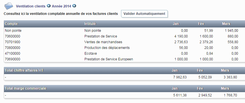Click Production des déplacements January 56,00
The width and height of the screenshot is (245, 103).
[183, 48]
